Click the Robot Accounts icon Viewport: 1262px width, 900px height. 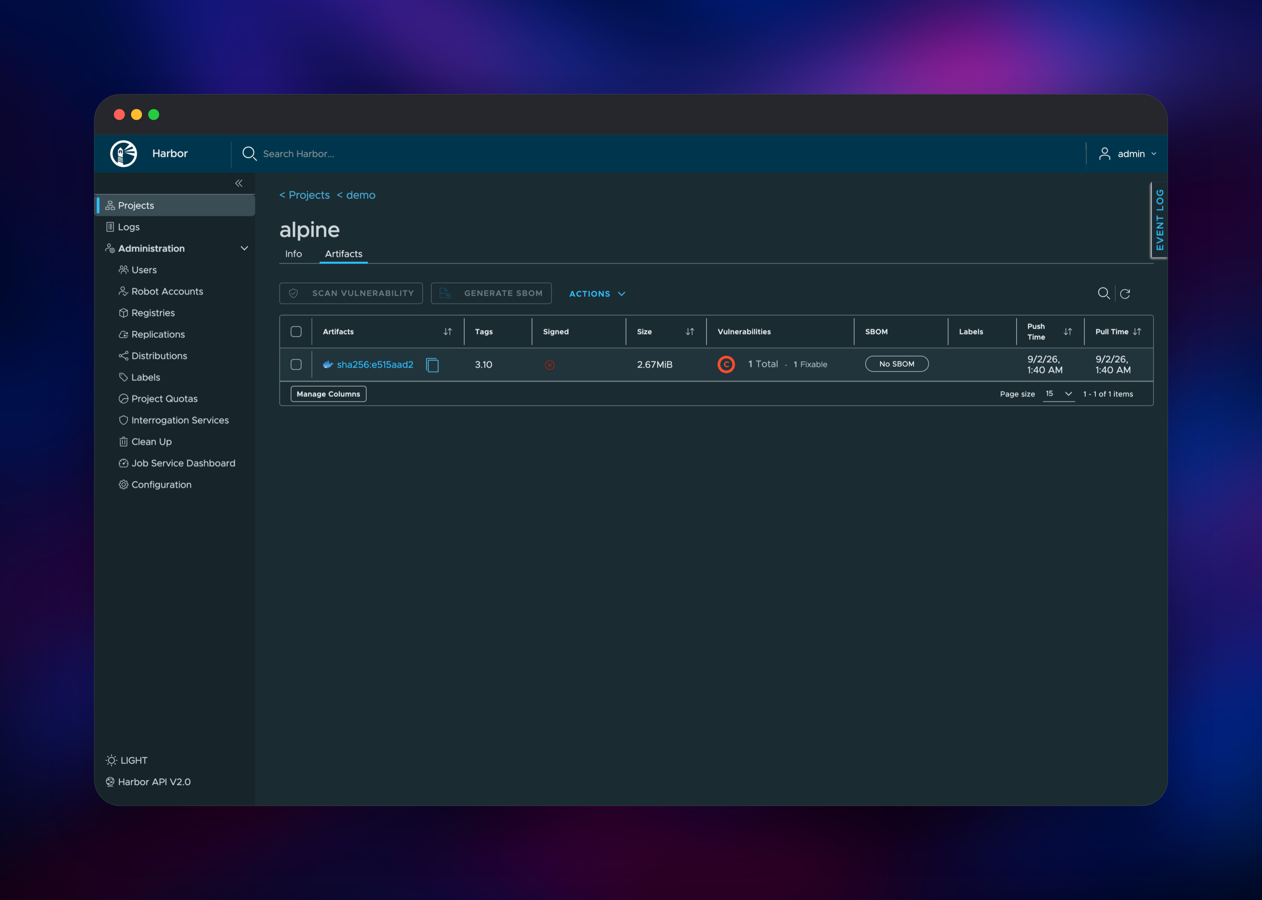point(123,291)
